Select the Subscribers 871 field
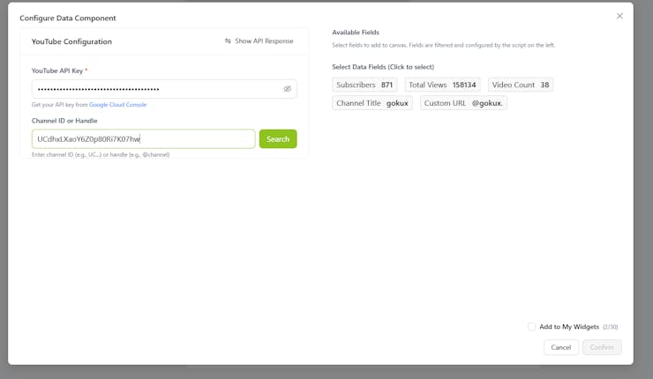 pyautogui.click(x=364, y=85)
